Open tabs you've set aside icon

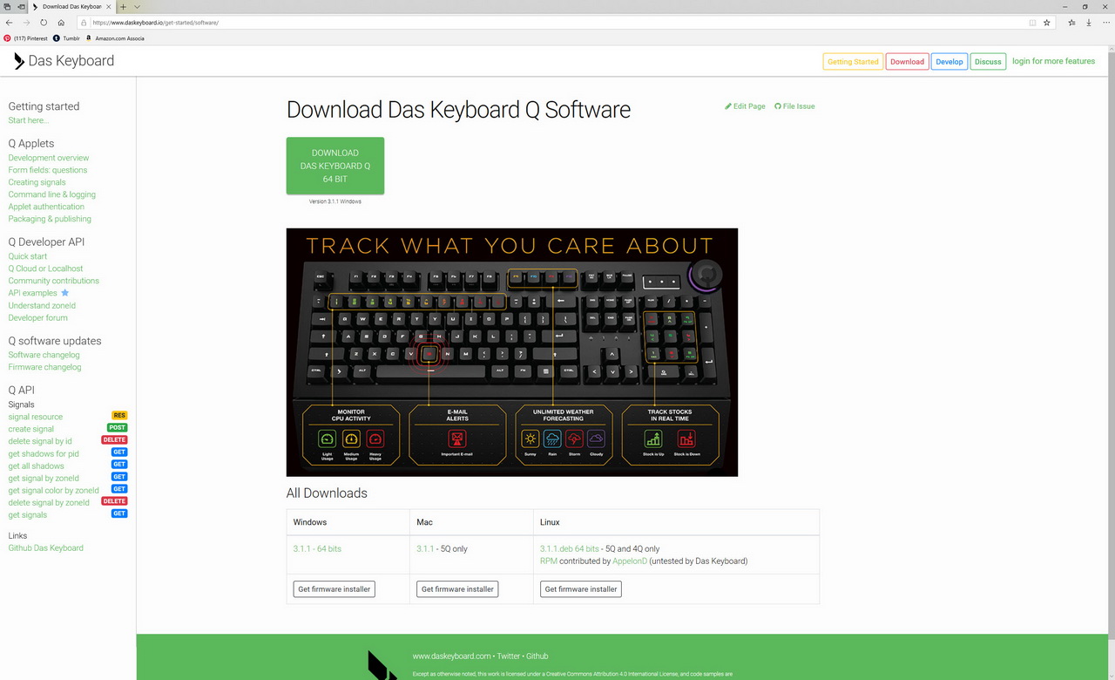click(x=7, y=6)
